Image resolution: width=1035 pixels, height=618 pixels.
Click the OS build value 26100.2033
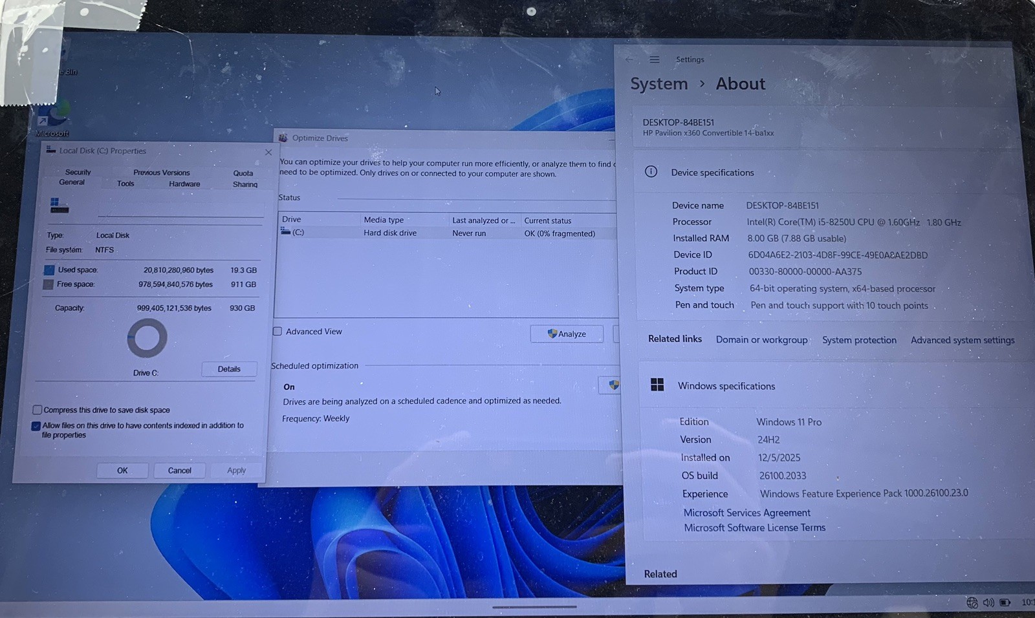tap(783, 476)
